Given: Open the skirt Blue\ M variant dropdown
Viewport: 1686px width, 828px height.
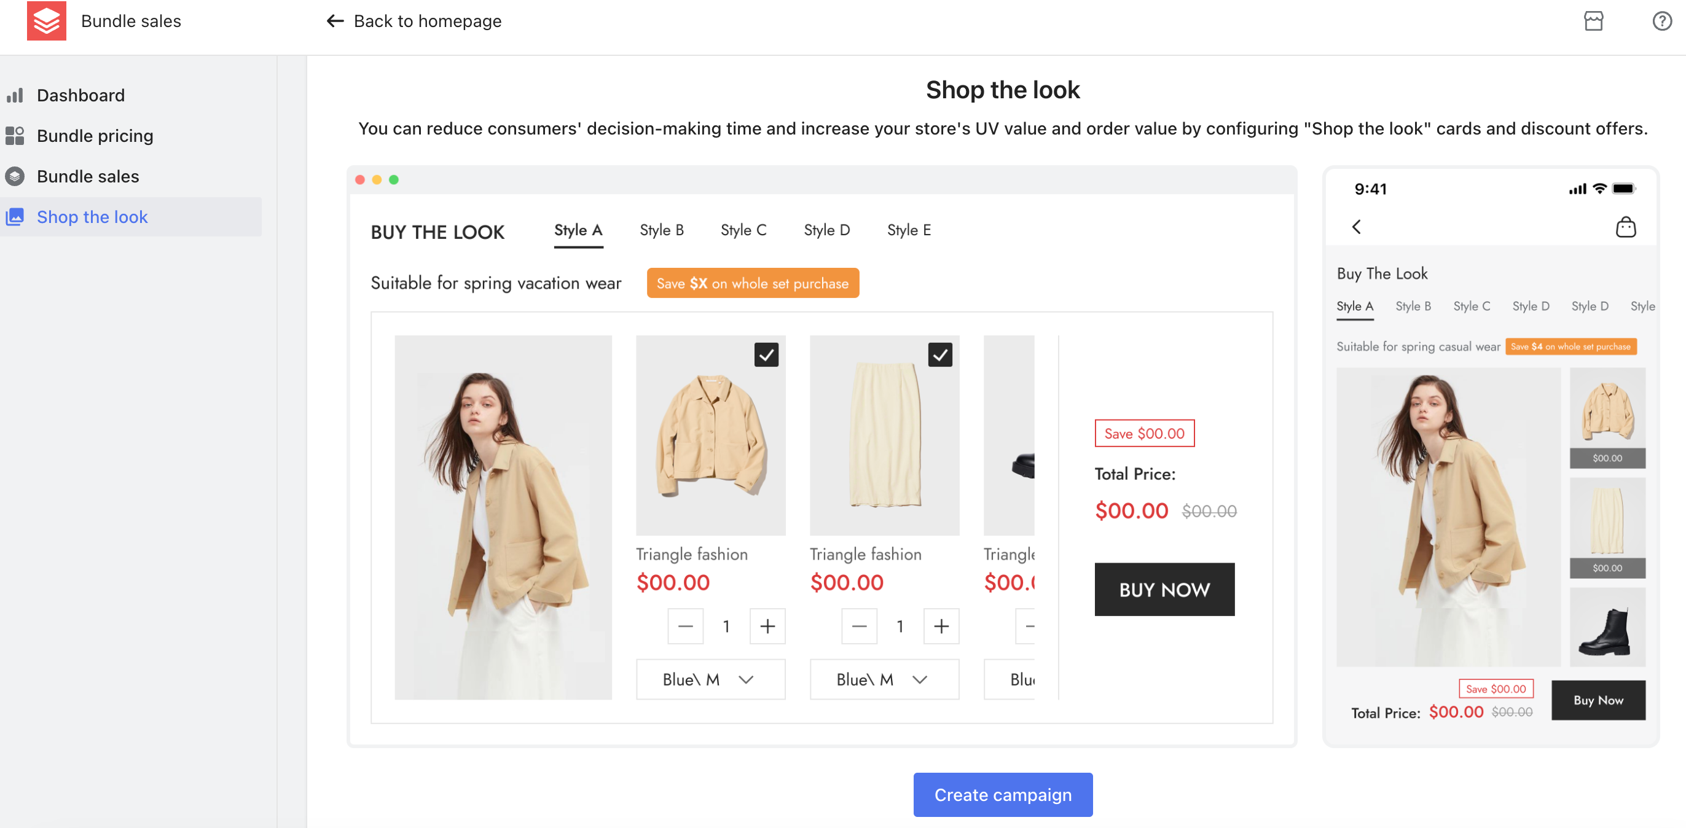Looking at the screenshot, I should click(x=884, y=679).
